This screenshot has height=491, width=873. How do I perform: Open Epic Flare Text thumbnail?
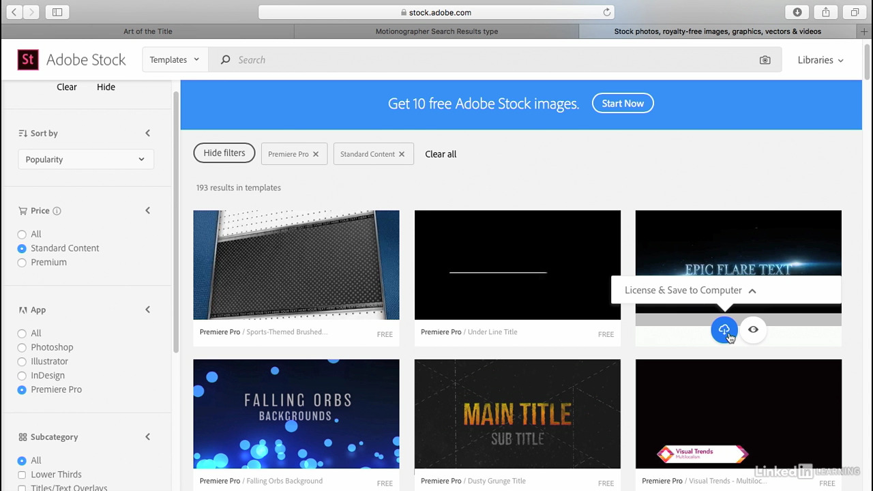pyautogui.click(x=739, y=242)
